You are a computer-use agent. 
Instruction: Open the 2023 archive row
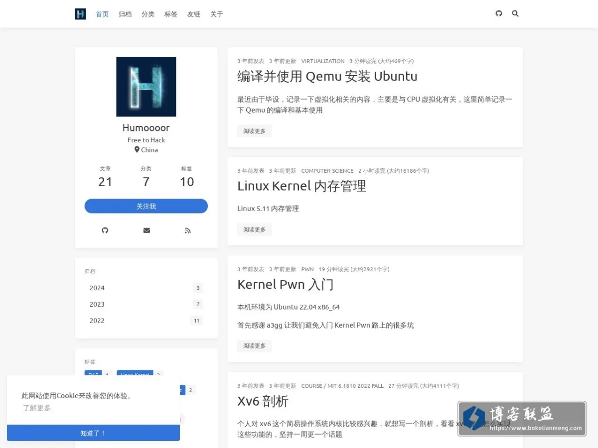(146, 304)
